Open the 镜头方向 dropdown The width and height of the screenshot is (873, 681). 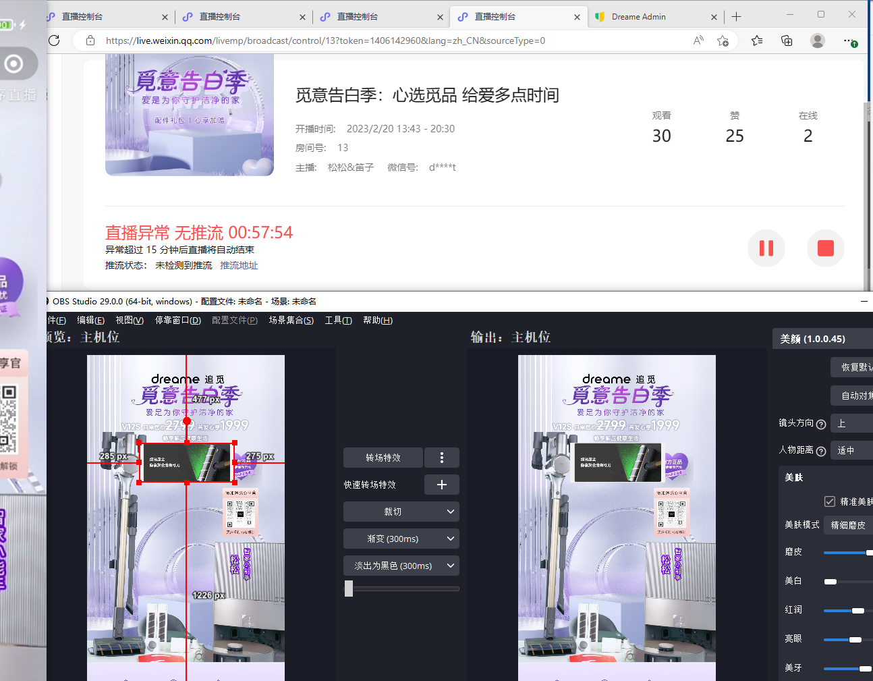pyautogui.click(x=852, y=423)
